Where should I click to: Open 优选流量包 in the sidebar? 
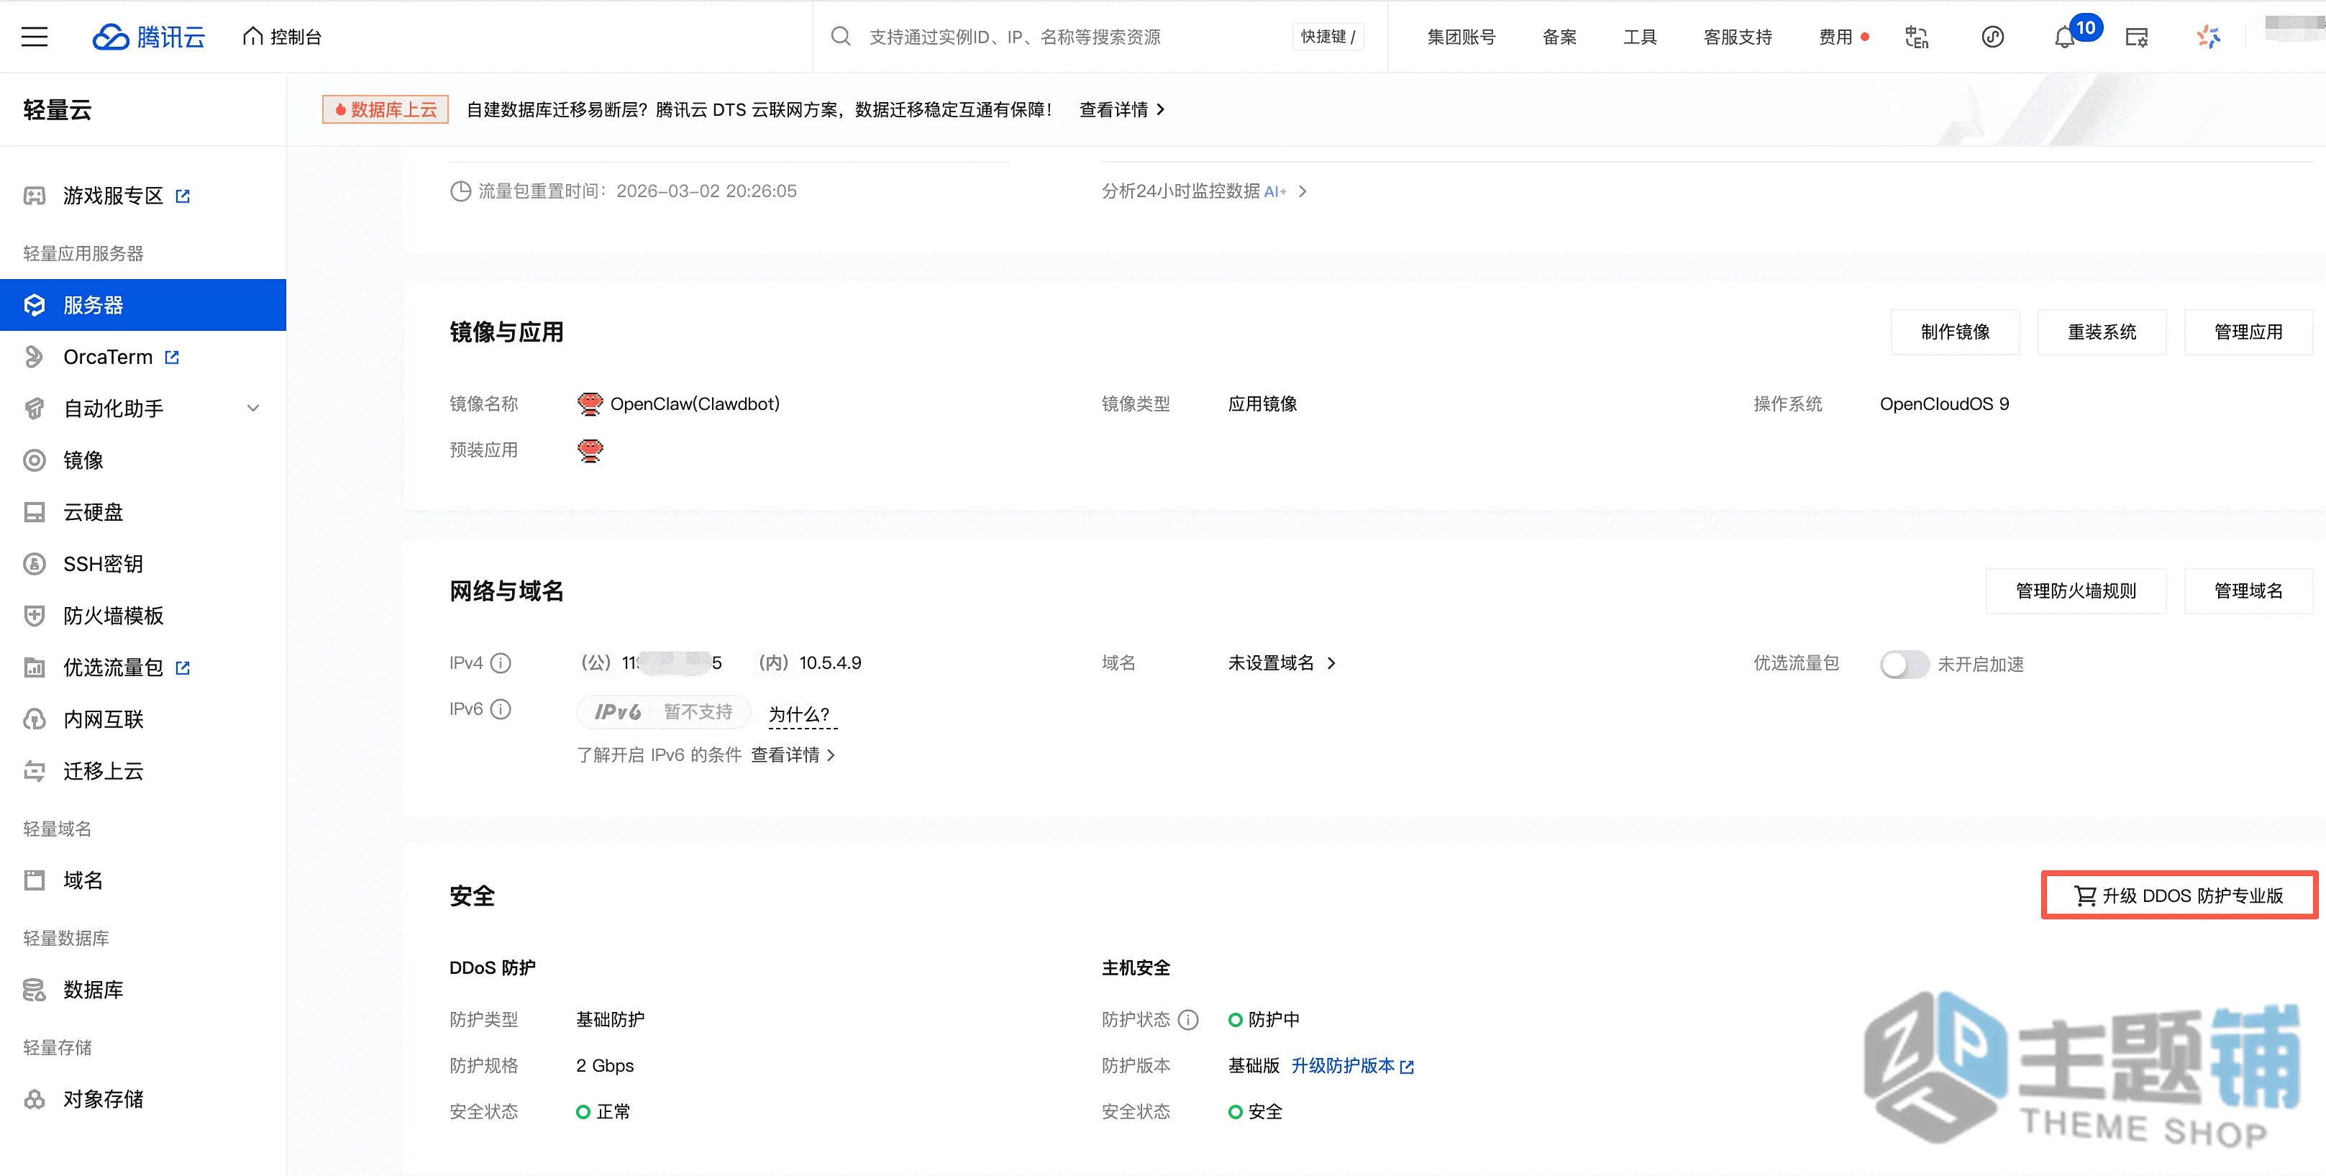pyautogui.click(x=113, y=667)
